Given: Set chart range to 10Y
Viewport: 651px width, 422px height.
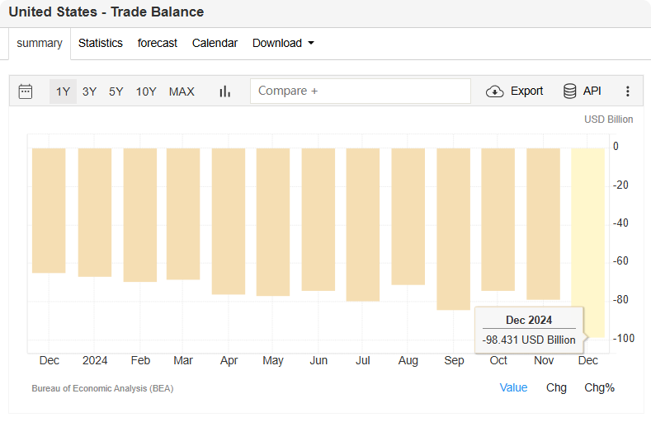Looking at the screenshot, I should [x=146, y=91].
